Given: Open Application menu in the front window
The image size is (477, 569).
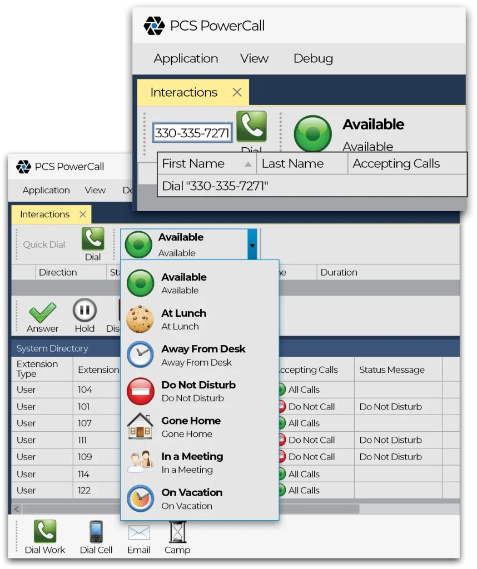Looking at the screenshot, I should (186, 58).
